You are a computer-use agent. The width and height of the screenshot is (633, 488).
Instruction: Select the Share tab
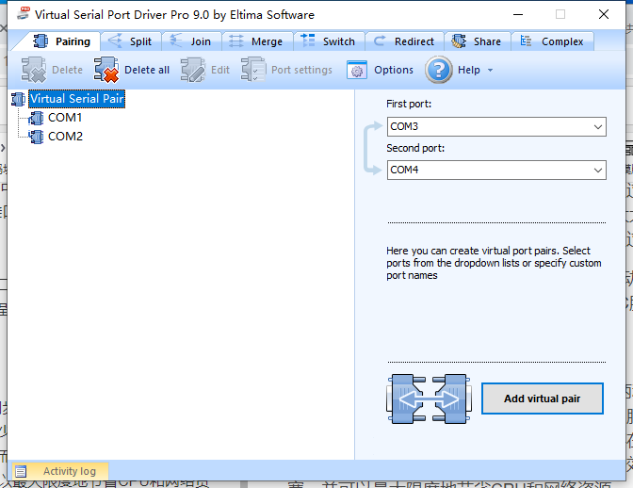(478, 41)
